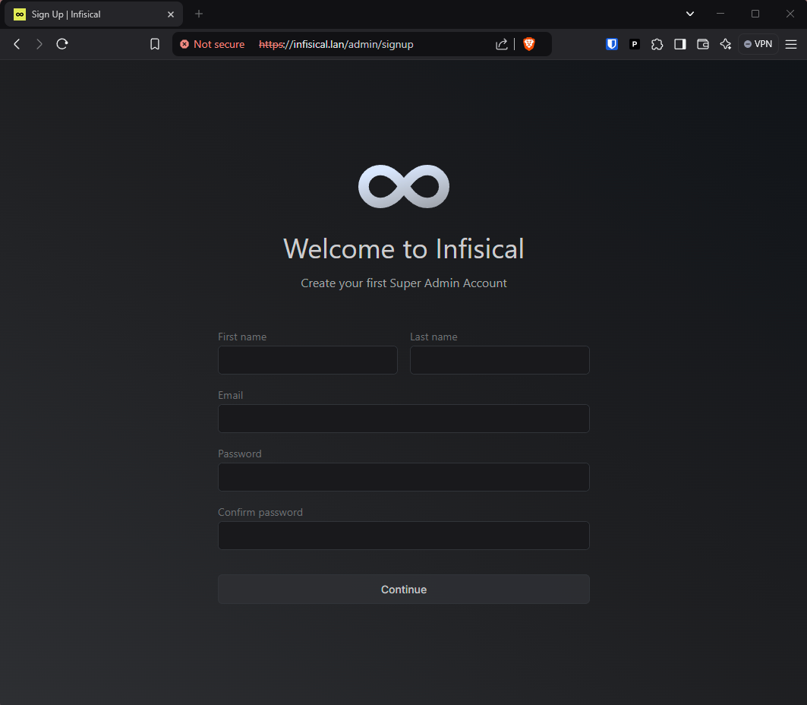
Task: Open the tab search dropdown
Action: click(689, 13)
